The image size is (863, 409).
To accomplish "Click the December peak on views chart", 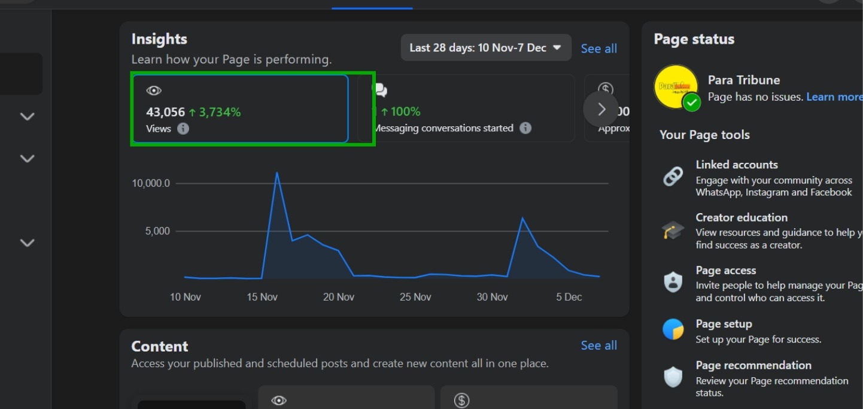I will [522, 218].
